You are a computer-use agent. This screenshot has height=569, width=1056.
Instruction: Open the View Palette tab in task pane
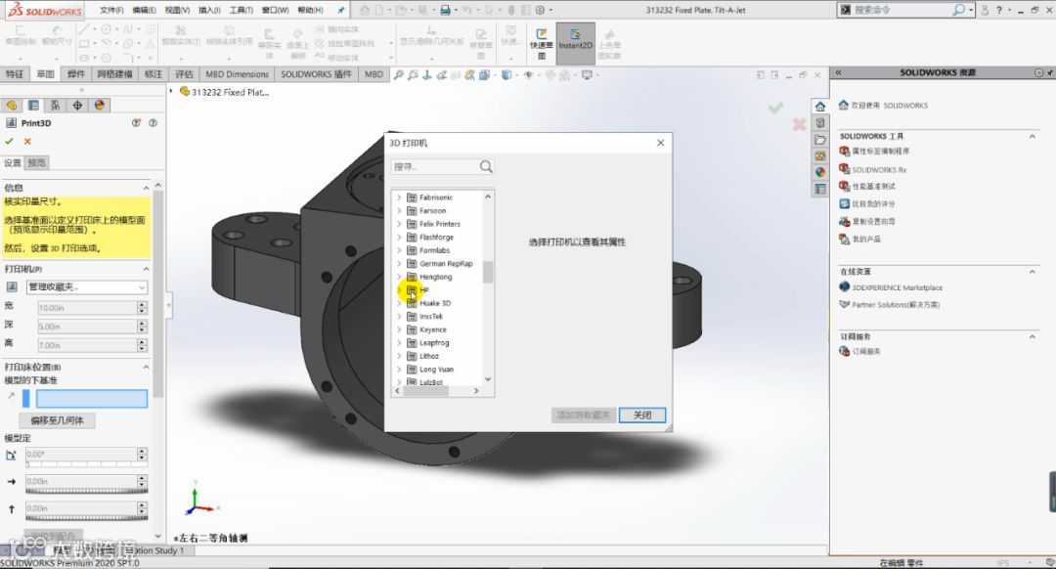coord(819,155)
